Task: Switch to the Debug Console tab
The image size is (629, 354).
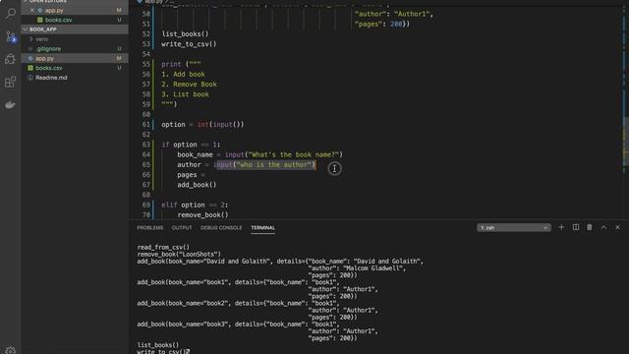Action: pos(221,227)
